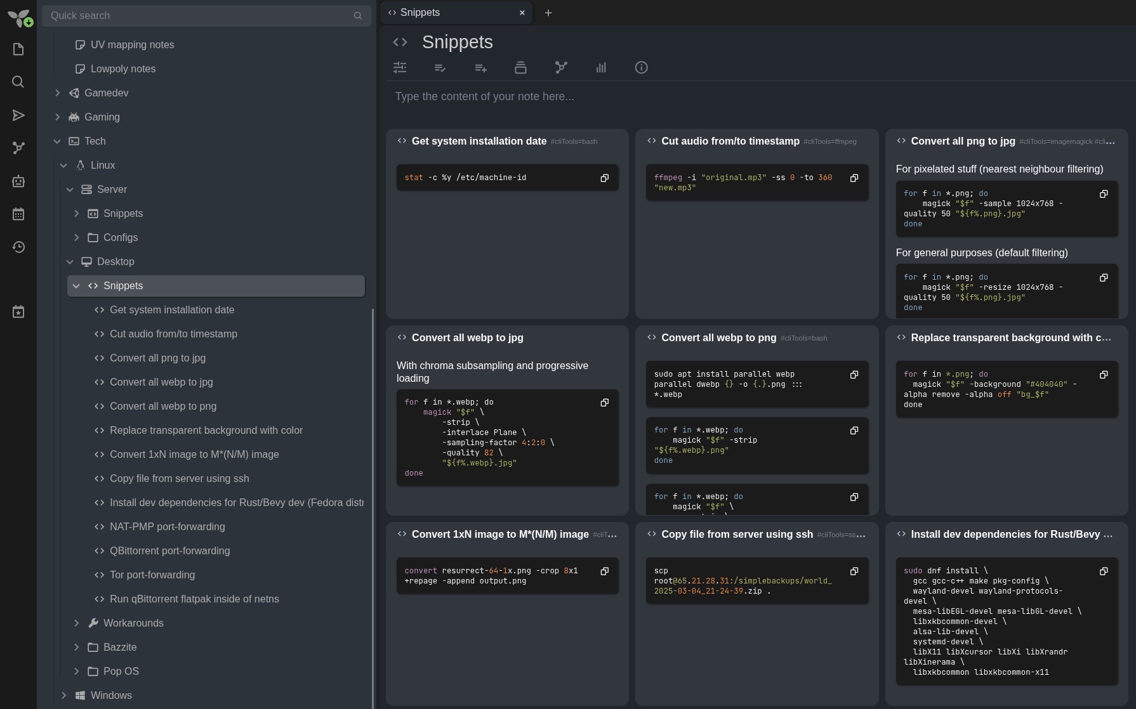
Task: Copy the scp command code block
Action: 854,571
